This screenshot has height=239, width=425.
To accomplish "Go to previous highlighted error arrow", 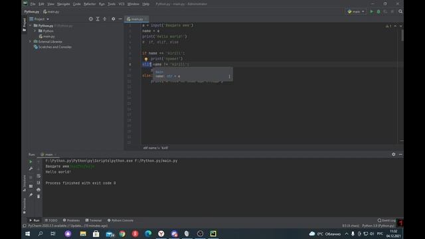I will pyautogui.click(x=395, y=26).
